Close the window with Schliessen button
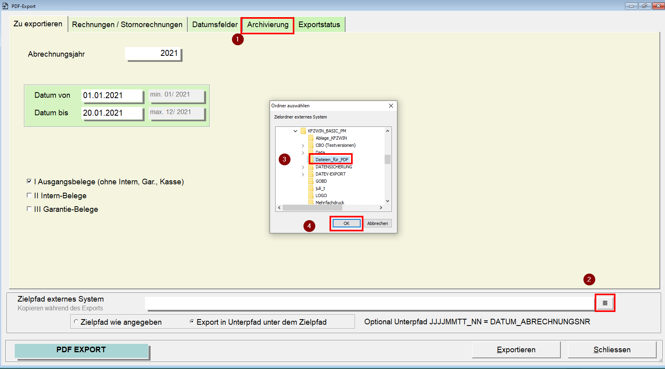The height and width of the screenshot is (369, 665). 612,350
